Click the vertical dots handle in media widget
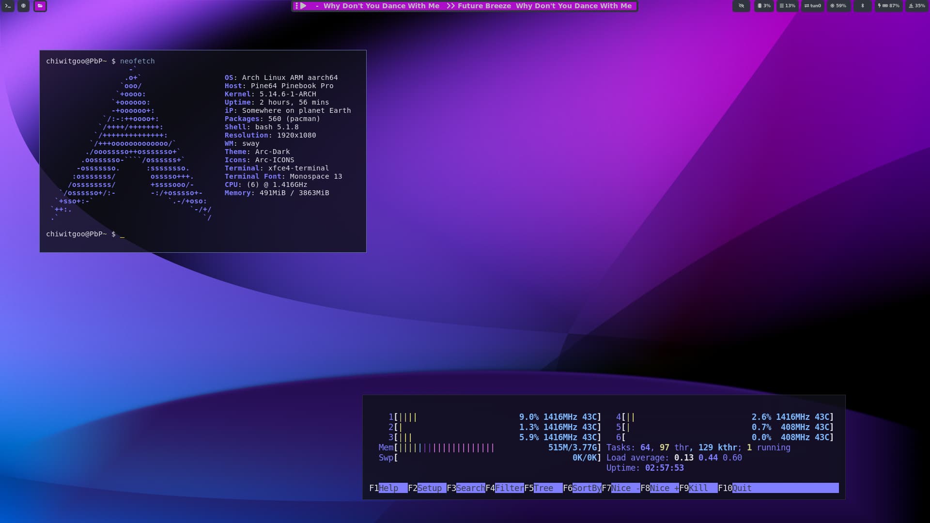 click(296, 6)
